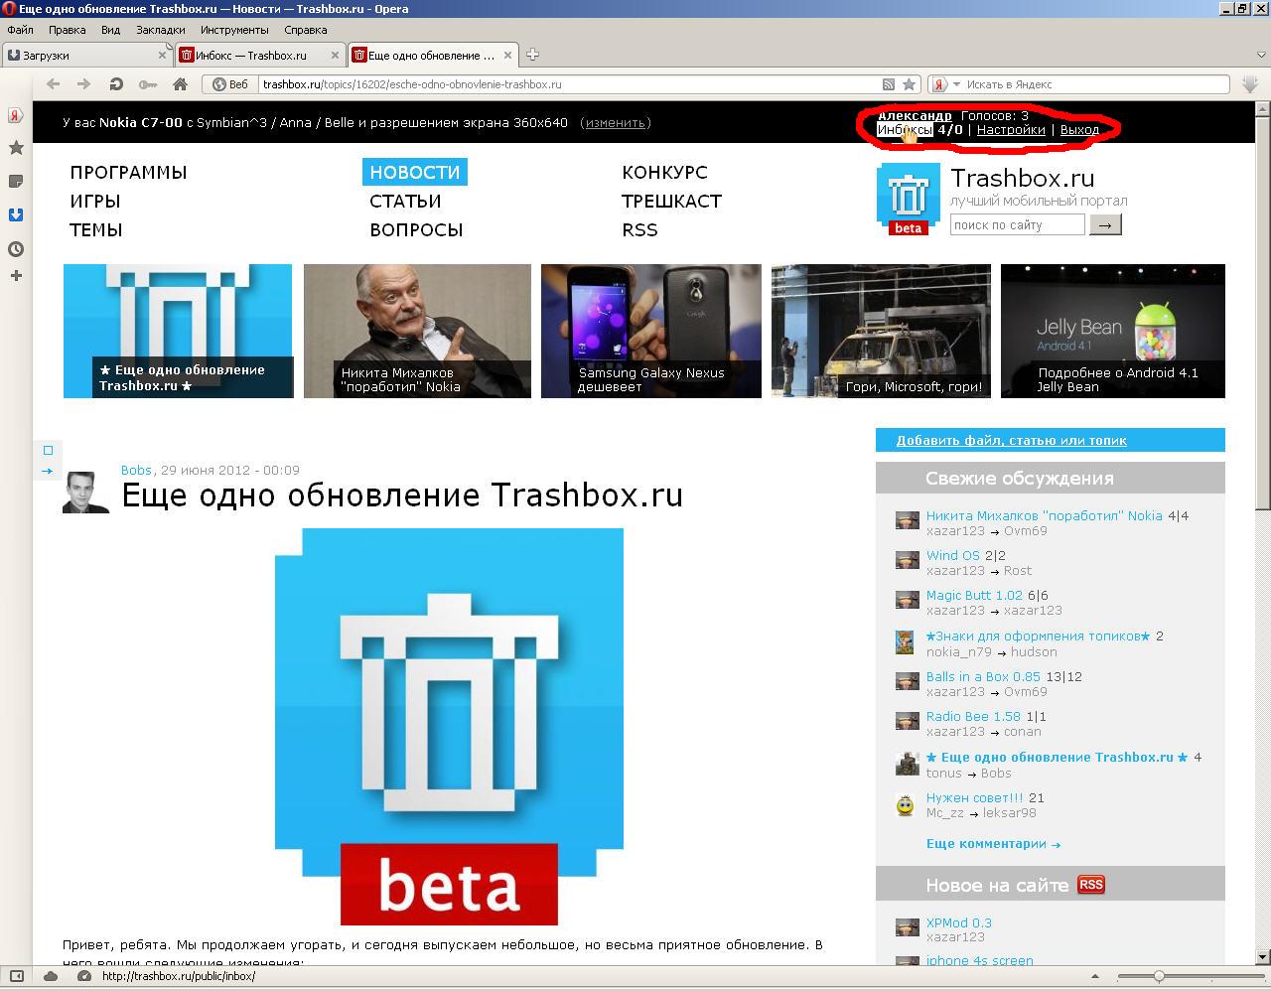Click the RSS feed icon in address bar

(889, 84)
